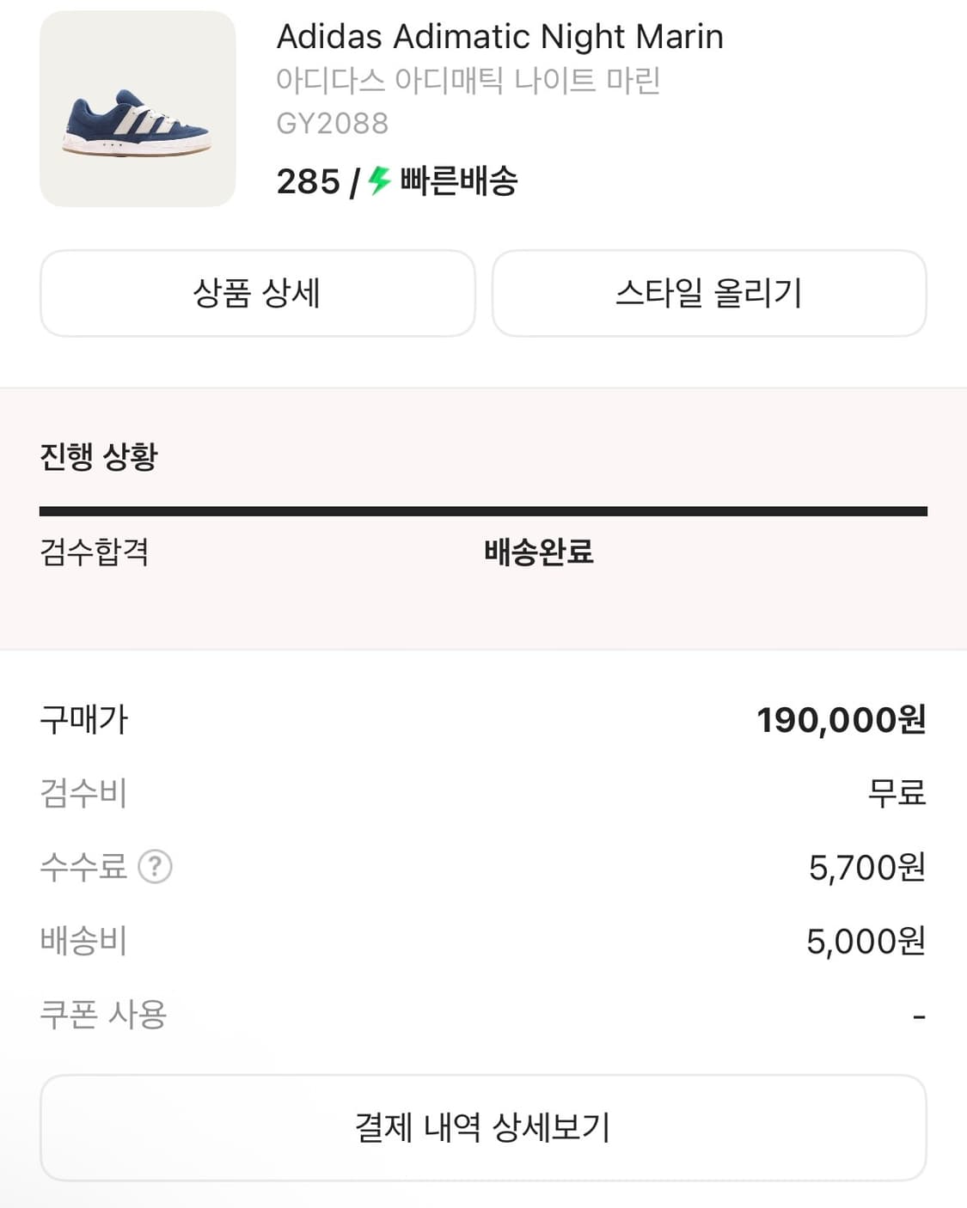The image size is (967, 1208).
Task: Click the Adidas Adimatic Night Marin title
Action: pos(499,37)
